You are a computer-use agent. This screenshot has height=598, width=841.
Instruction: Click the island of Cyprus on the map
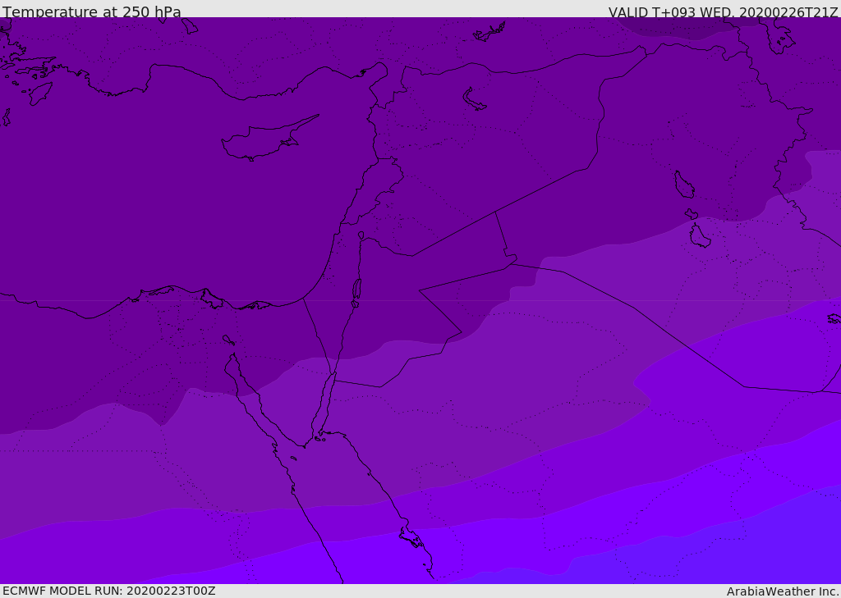pos(269,139)
